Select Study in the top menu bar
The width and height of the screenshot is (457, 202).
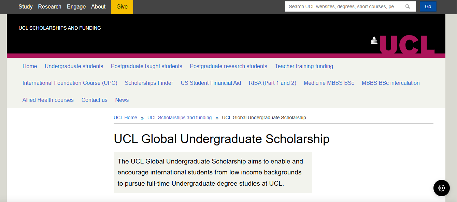[x=26, y=6]
